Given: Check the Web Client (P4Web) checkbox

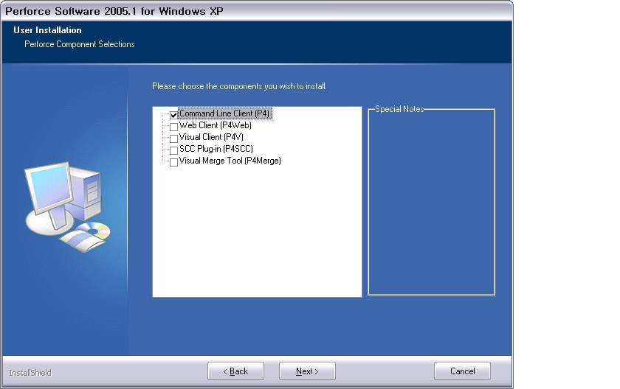Looking at the screenshot, I should (x=173, y=127).
